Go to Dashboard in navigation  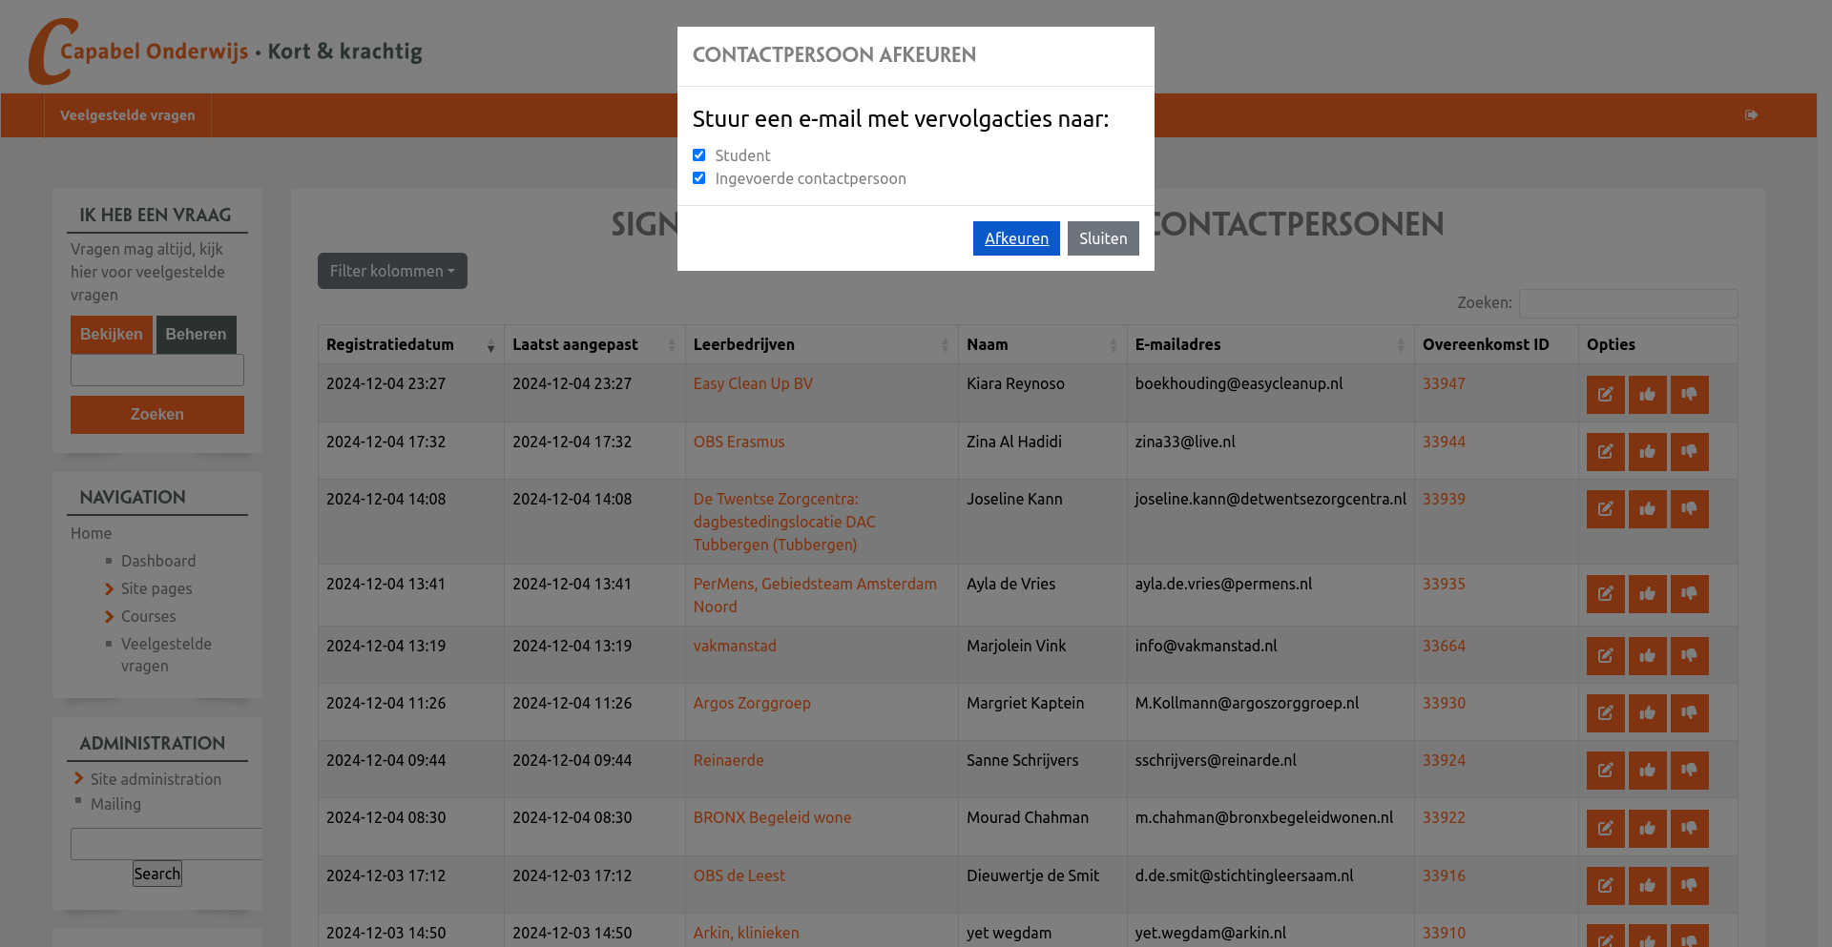(158, 561)
